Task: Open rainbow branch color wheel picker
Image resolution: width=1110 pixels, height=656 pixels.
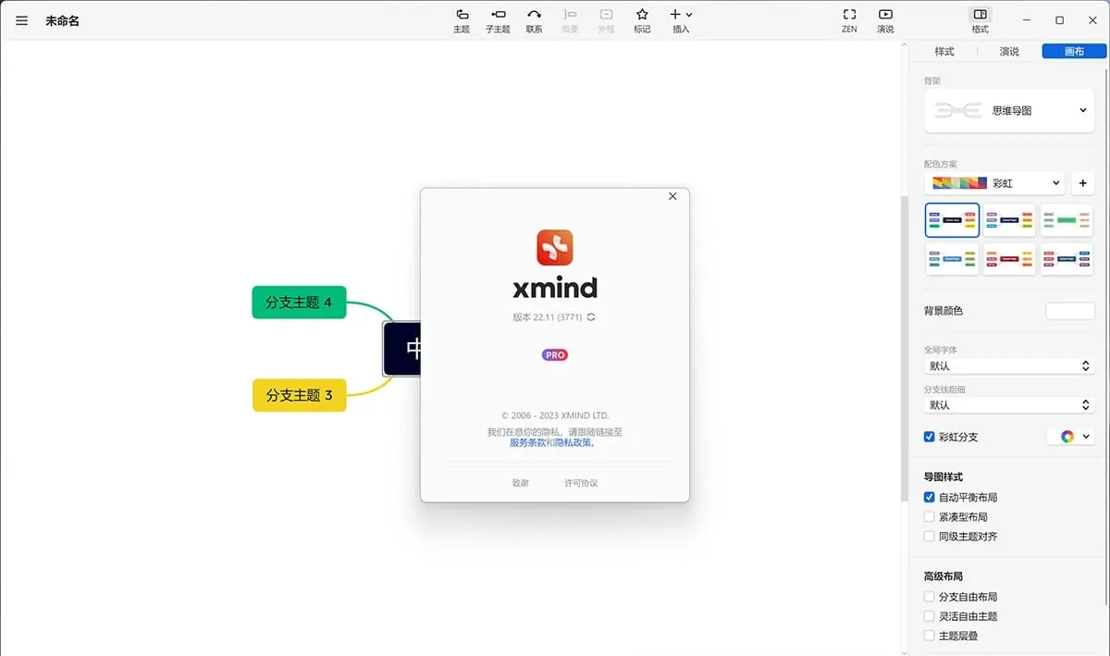Action: click(x=1070, y=437)
